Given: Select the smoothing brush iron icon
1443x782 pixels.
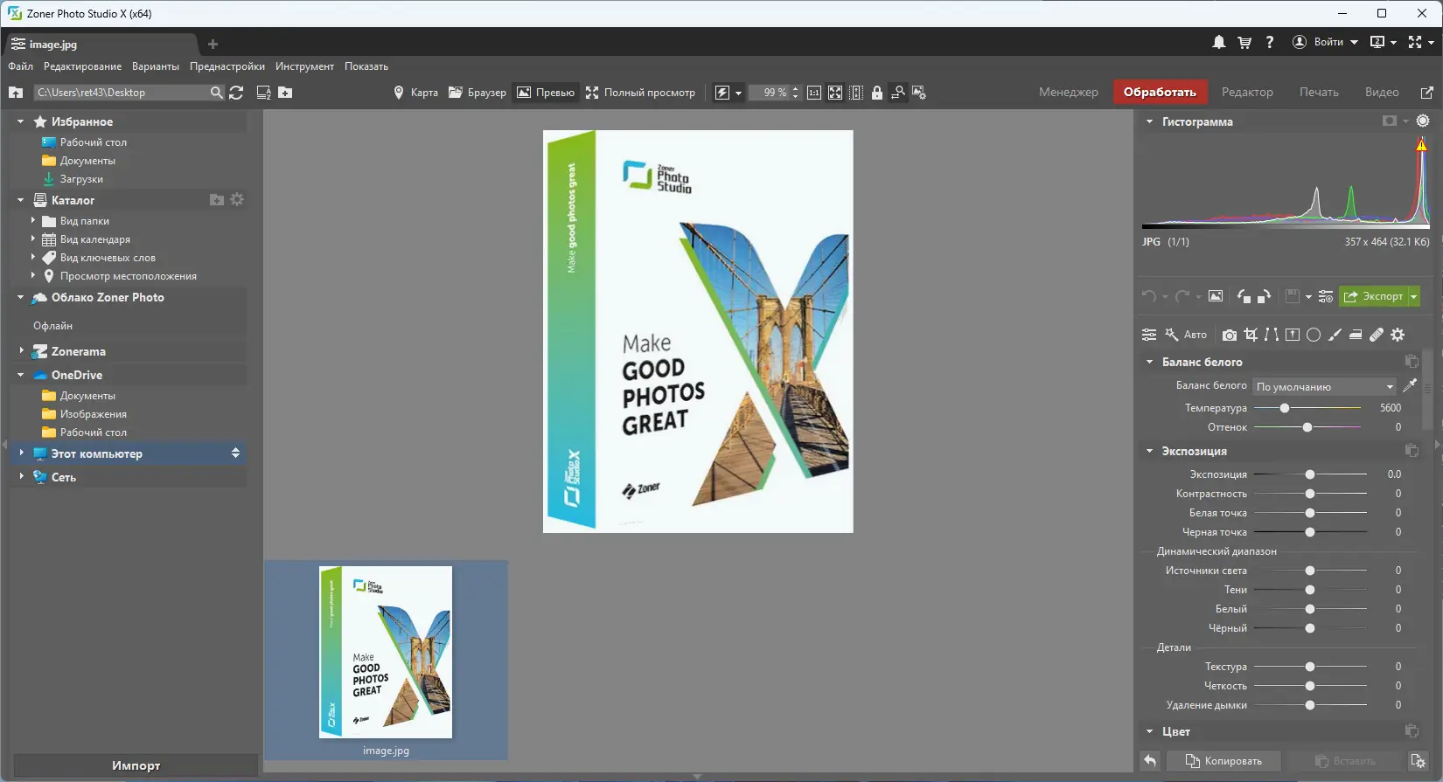Looking at the screenshot, I should point(1356,335).
